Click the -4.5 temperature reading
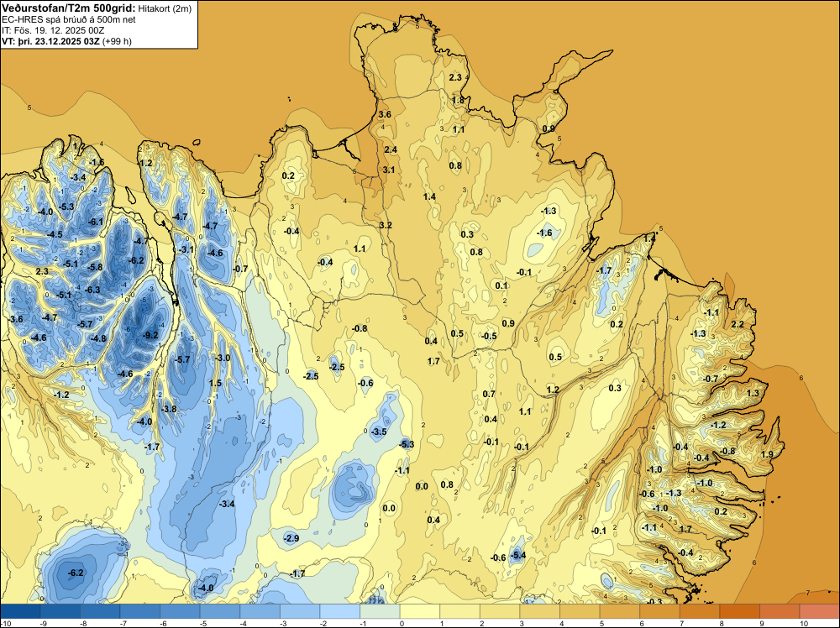The height and width of the screenshot is (628, 840). (x=55, y=234)
